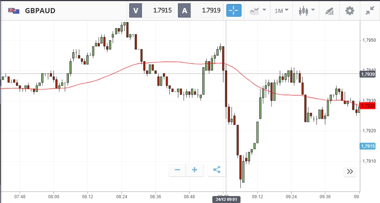Viewport: 380px width, 203px height.
Task: Click the 1.7939 crosshair price label
Action: click(x=368, y=74)
